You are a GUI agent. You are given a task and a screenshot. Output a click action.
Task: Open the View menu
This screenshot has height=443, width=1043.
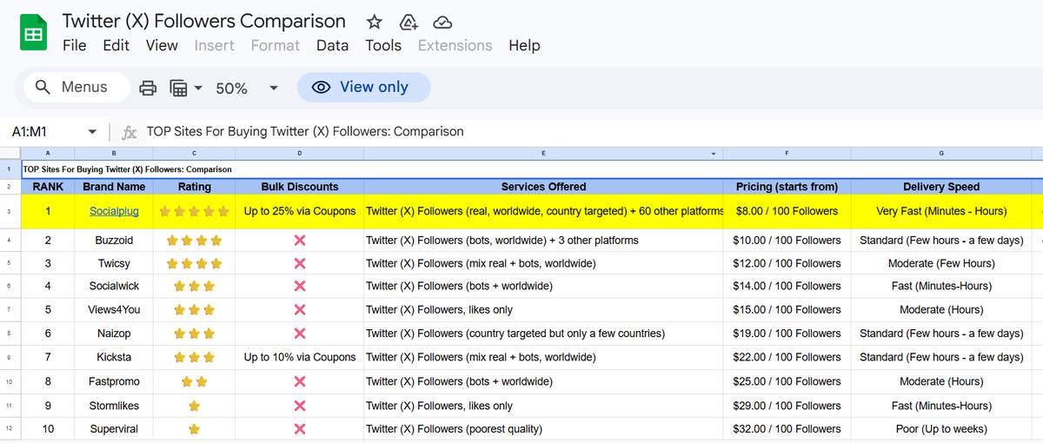(x=162, y=45)
